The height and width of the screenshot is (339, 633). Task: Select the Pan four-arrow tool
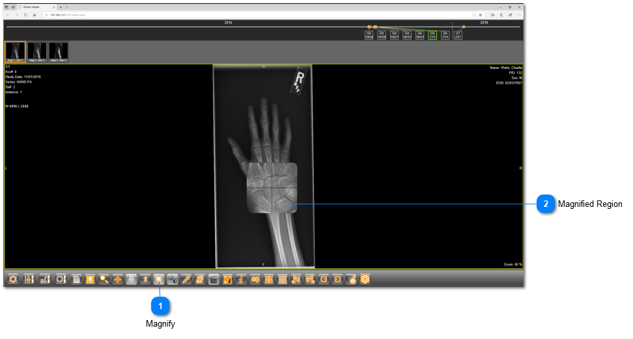coord(117,279)
